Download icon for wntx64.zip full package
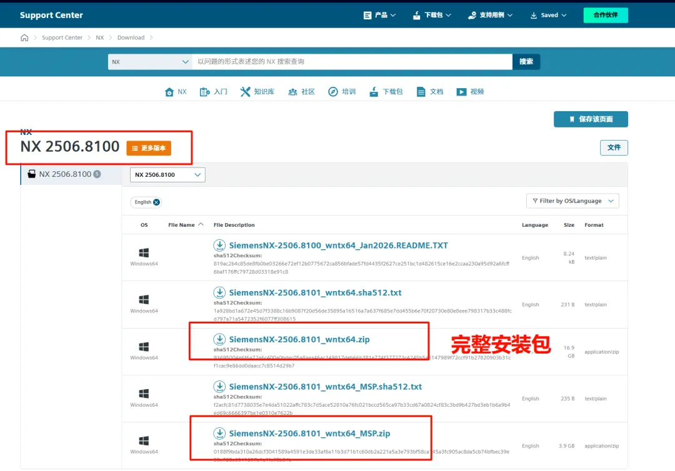This screenshot has width=675, height=471. [x=219, y=339]
